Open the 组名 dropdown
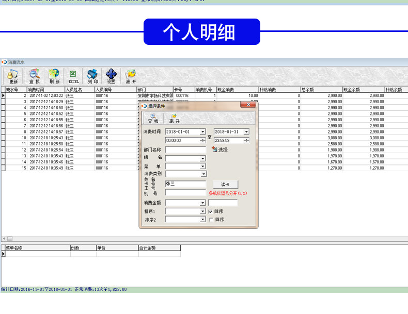 [x=202, y=158]
